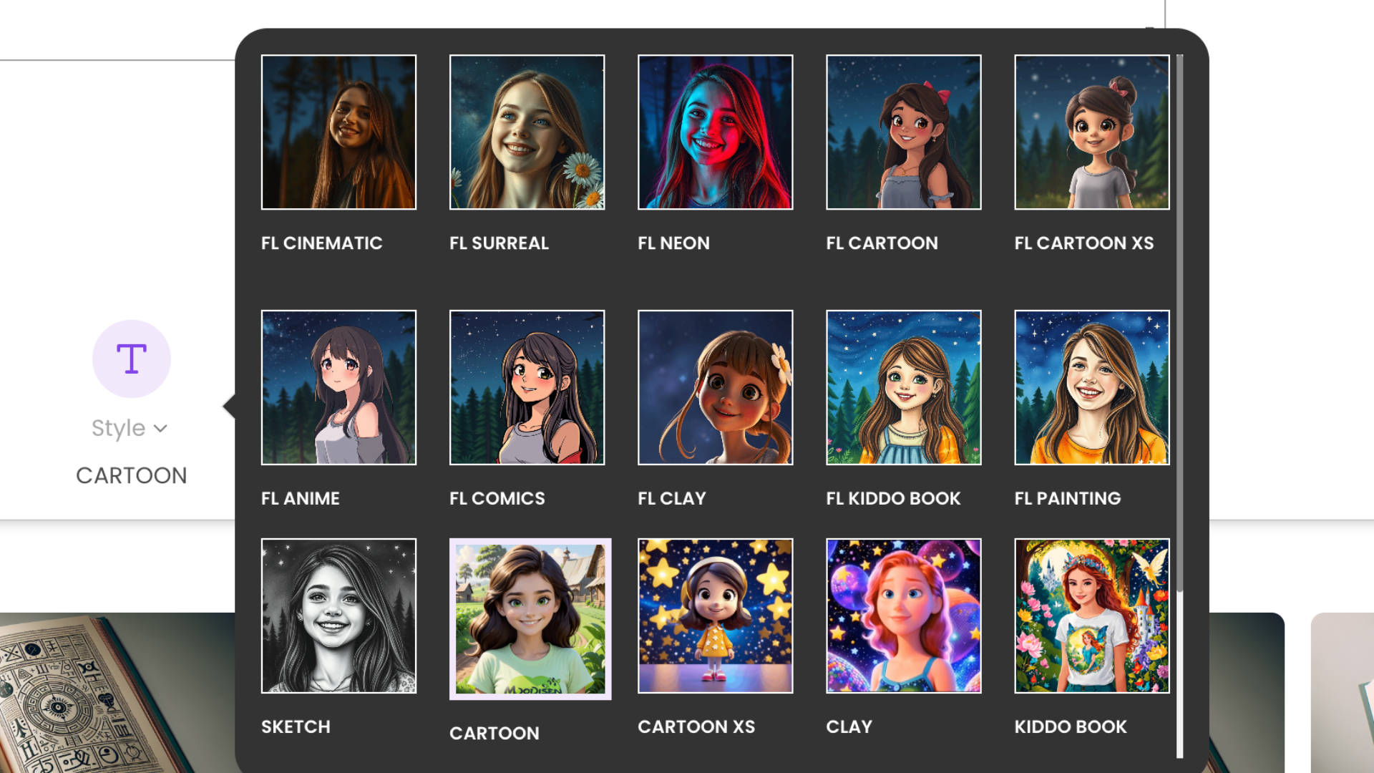Select FL CINEMATIC style thumbnail

(x=338, y=132)
